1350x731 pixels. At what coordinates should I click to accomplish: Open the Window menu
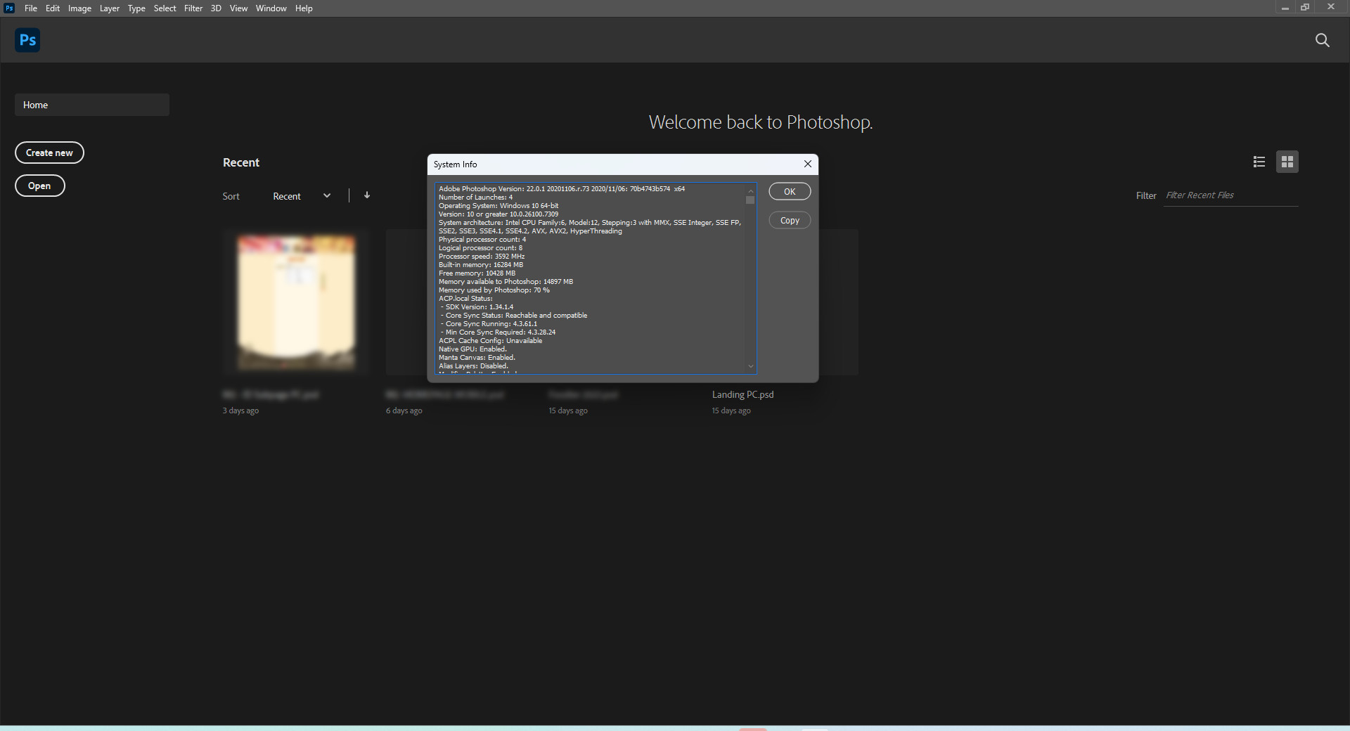point(271,8)
